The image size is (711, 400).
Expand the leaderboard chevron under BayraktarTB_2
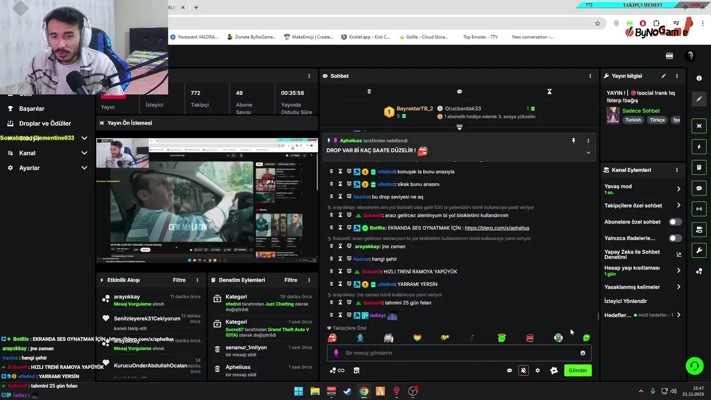tap(459, 127)
